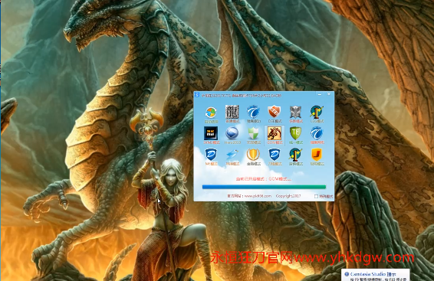The image size is (434, 281).
Task: Select the green TE shield icon
Action: point(296,133)
